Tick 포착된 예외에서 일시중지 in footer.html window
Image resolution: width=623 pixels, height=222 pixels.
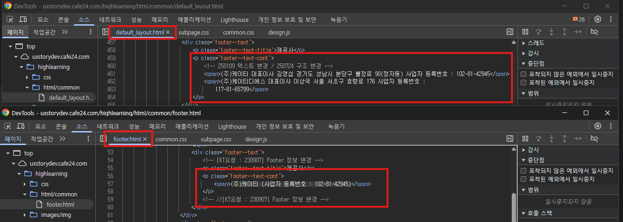pos(524,179)
